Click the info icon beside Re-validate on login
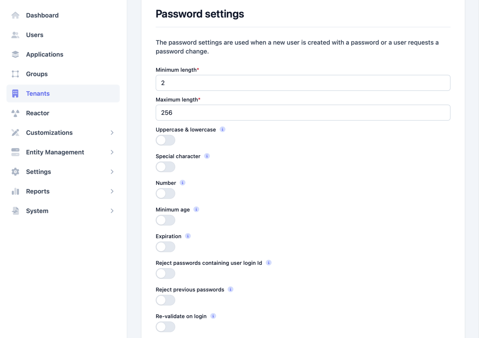479x338 pixels. click(x=213, y=316)
